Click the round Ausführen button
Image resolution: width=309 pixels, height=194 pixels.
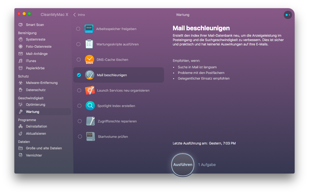point(183,165)
